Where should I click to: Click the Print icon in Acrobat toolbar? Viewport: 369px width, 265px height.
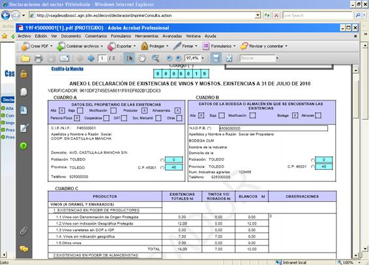[x=38, y=58]
